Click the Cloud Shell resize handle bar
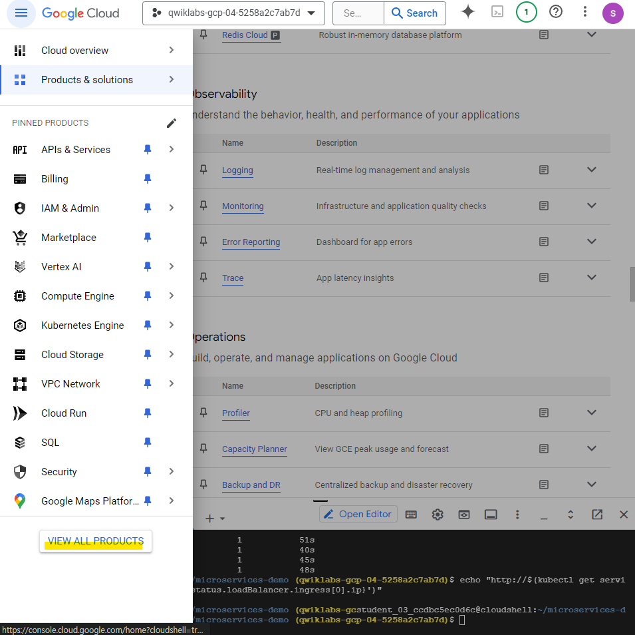Viewport: 635px width, 635px height. 320,501
